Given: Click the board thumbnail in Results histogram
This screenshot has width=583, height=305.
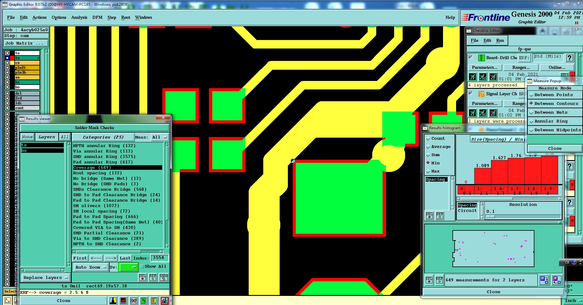Looking at the screenshot, I should pos(493,249).
